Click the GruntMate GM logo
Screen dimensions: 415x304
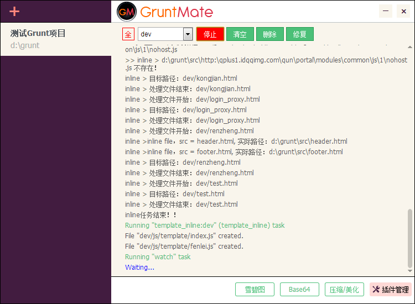click(127, 12)
